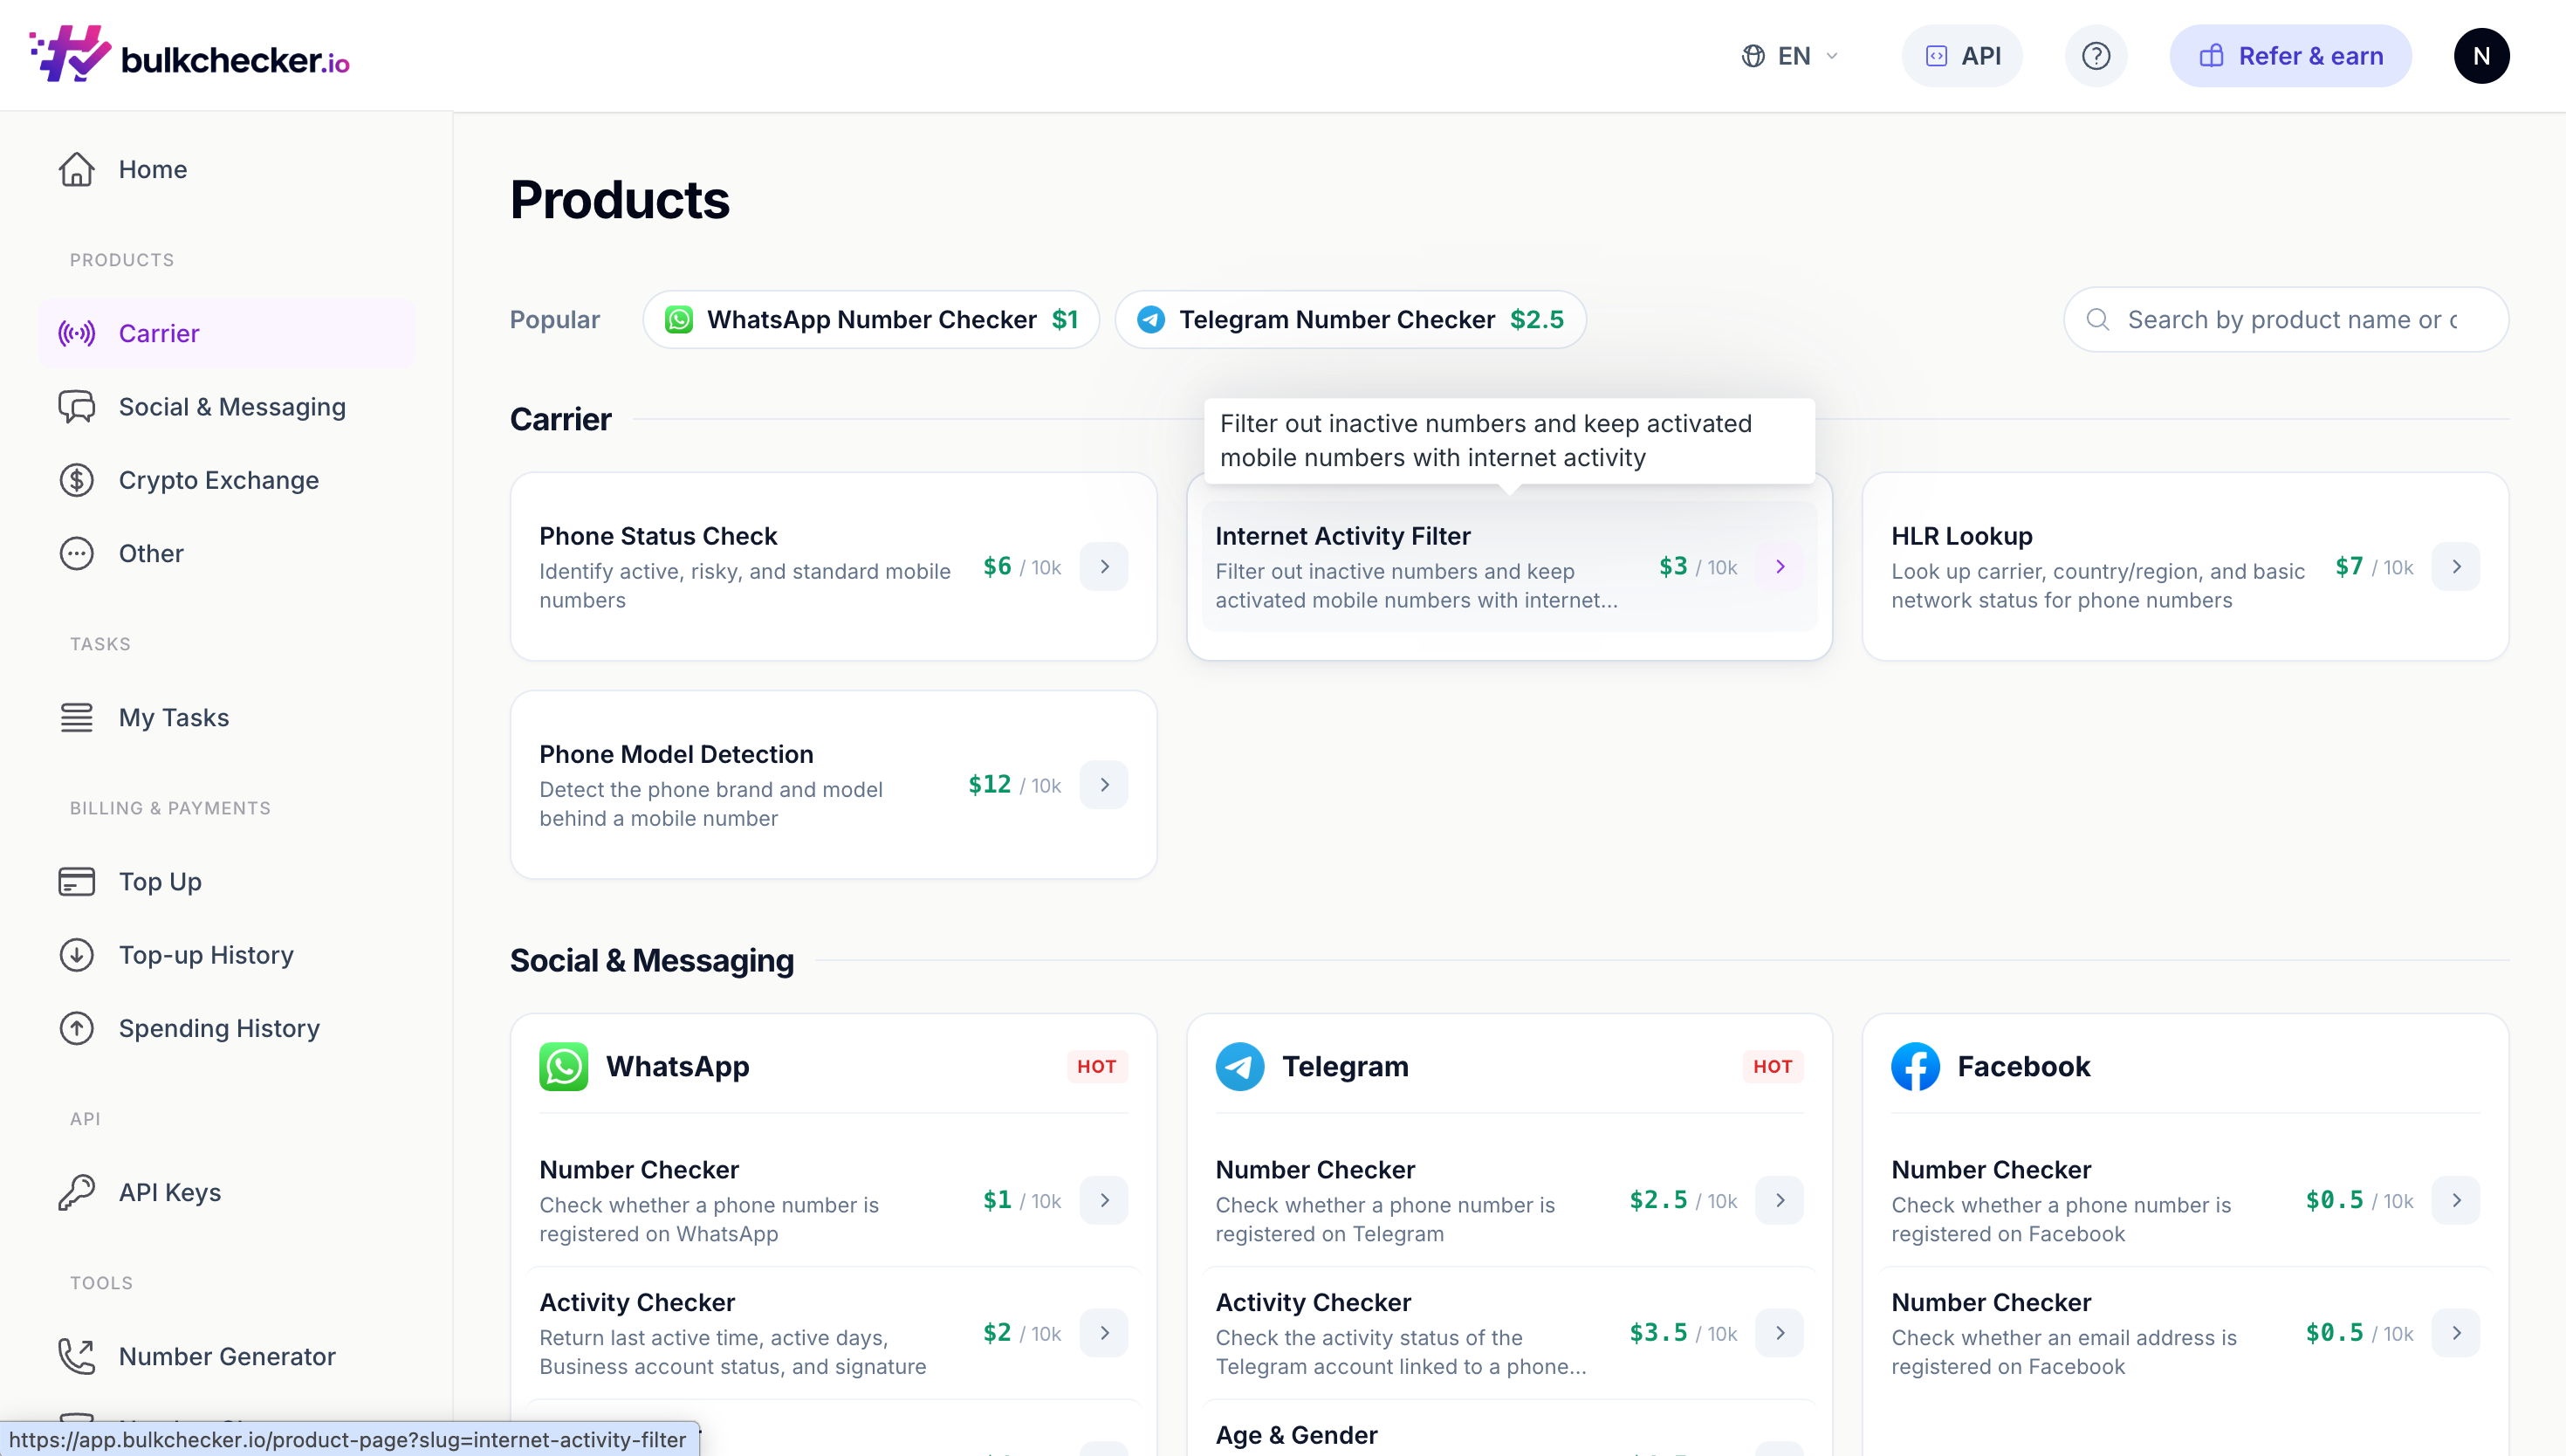Click Top-up History download icon
Viewport: 2566px width, 1456px height.
76,955
